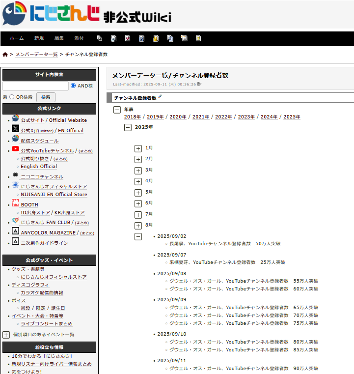Select the OR検索 radio button
354x374 pixels.
click(12, 97)
